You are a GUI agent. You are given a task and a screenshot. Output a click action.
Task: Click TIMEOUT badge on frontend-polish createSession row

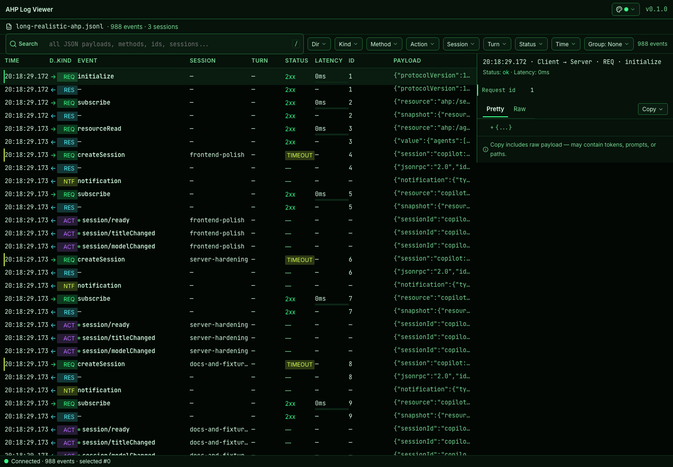[300, 155]
